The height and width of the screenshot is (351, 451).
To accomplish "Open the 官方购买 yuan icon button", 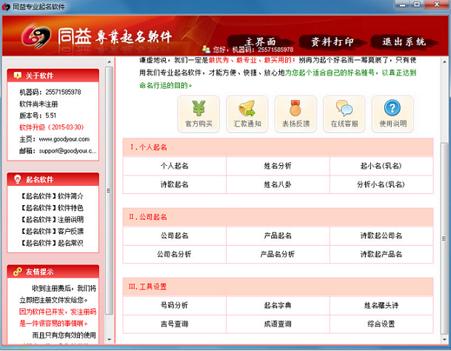I will [x=198, y=114].
